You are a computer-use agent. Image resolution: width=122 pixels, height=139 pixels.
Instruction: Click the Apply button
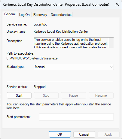[x=108, y=134]
